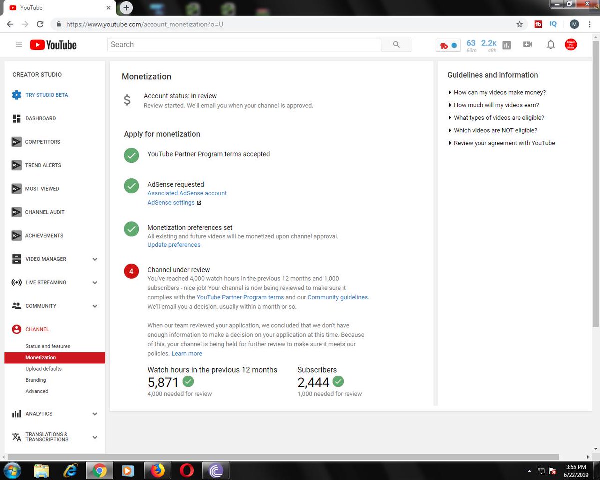Open Branding settings
The height and width of the screenshot is (480, 600).
tap(36, 380)
